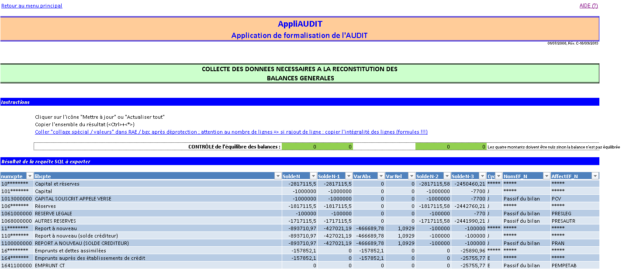Image resolution: width=633 pixels, height=269 pixels.
Task: Select the "AUTRES RESERVES" cell
Action: click(158, 221)
